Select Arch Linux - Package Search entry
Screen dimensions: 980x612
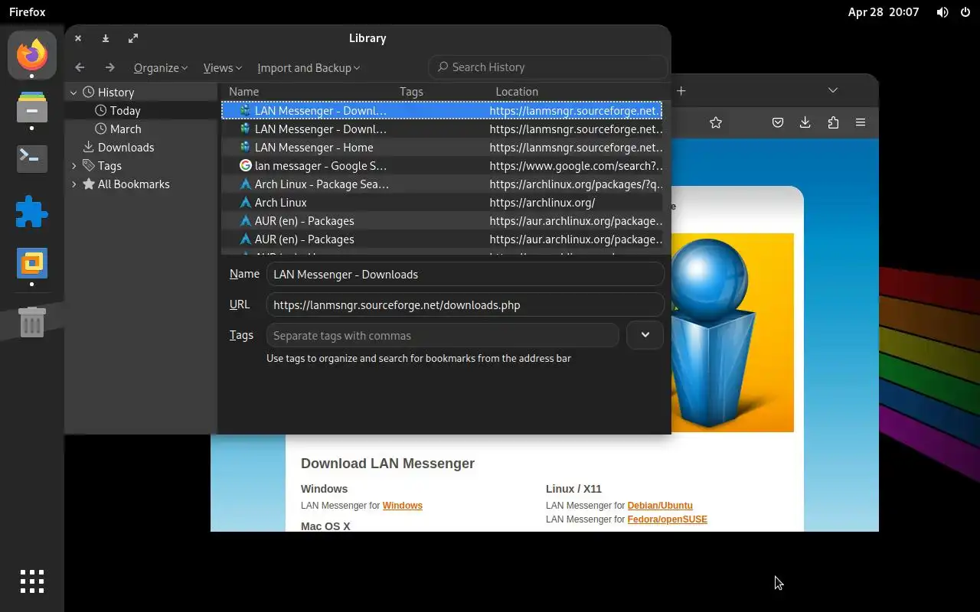click(442, 184)
